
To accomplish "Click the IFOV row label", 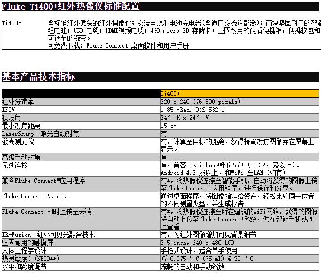I will (x=9, y=110).
